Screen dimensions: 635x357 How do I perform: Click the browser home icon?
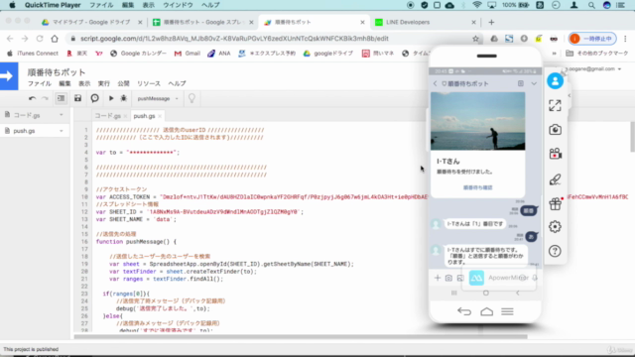pos(55,39)
